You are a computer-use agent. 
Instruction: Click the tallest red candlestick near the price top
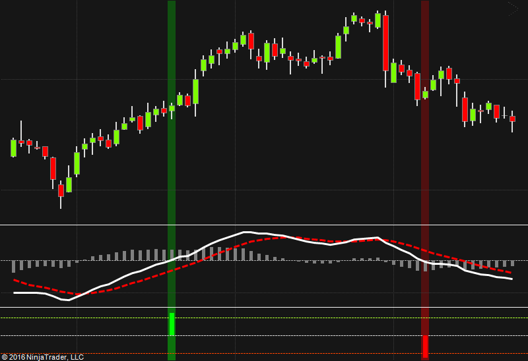click(x=385, y=43)
